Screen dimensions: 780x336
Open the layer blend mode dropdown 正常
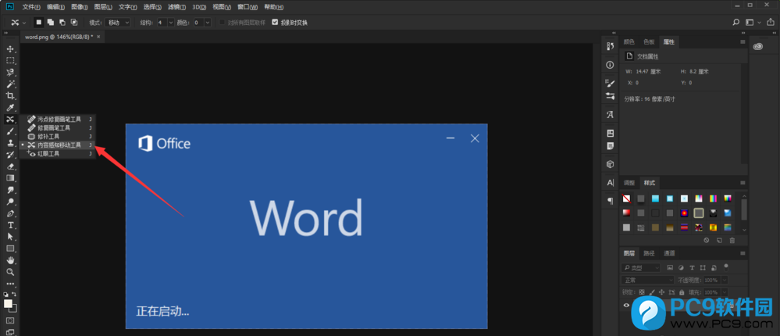pyautogui.click(x=648, y=280)
